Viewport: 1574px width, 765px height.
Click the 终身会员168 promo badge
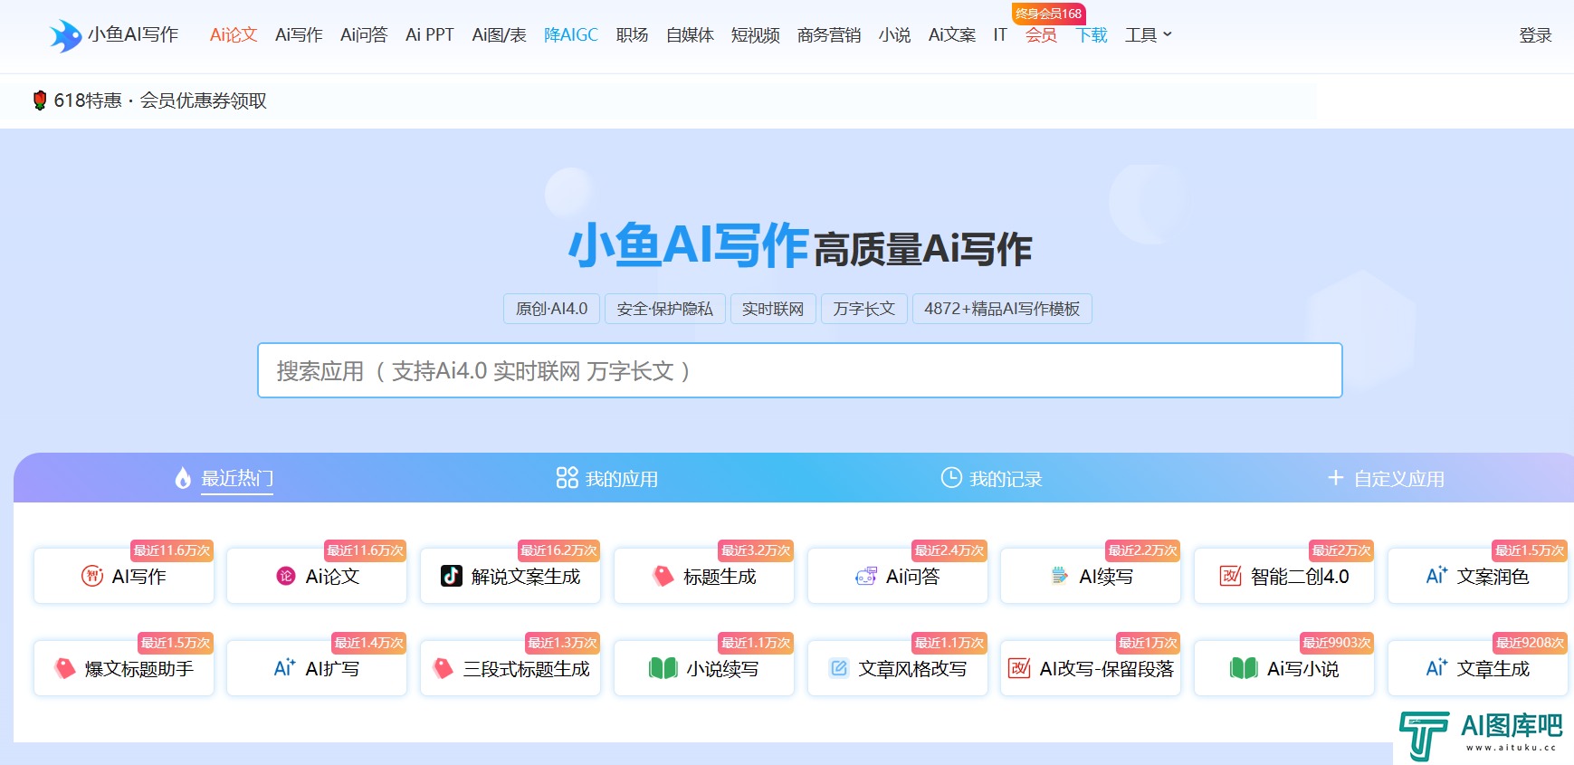[1048, 14]
